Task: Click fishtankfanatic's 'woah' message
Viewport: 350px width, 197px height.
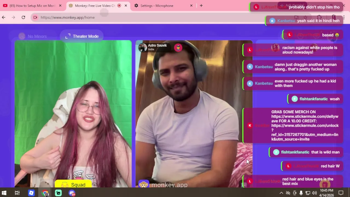Action: click(335, 99)
